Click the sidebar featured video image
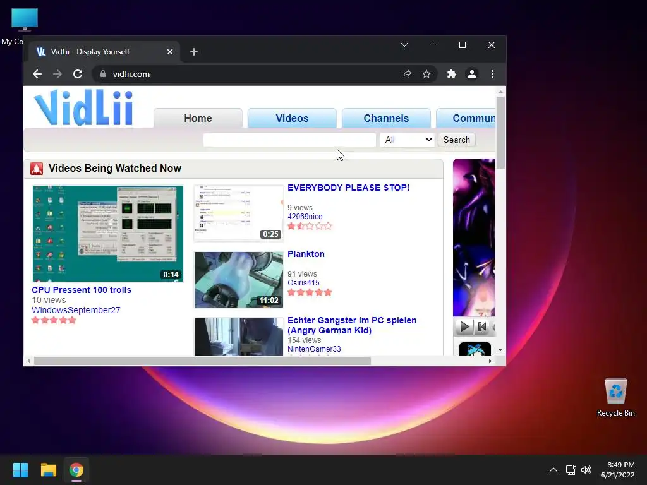647x485 pixels. coord(474,237)
